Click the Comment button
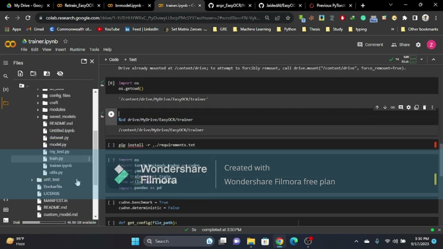Screen dimensions: 443x249 pos(370,45)
